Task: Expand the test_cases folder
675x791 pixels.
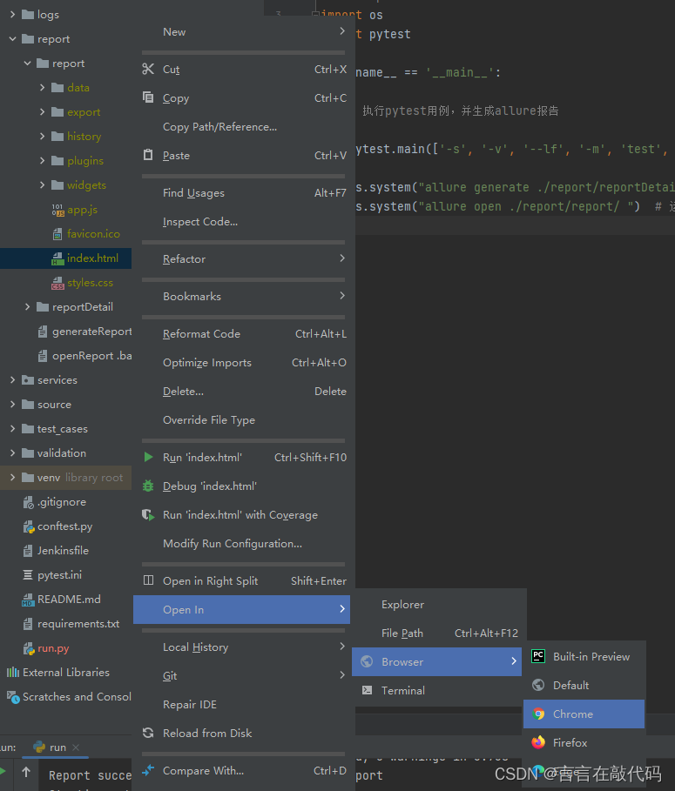Action: coord(12,429)
